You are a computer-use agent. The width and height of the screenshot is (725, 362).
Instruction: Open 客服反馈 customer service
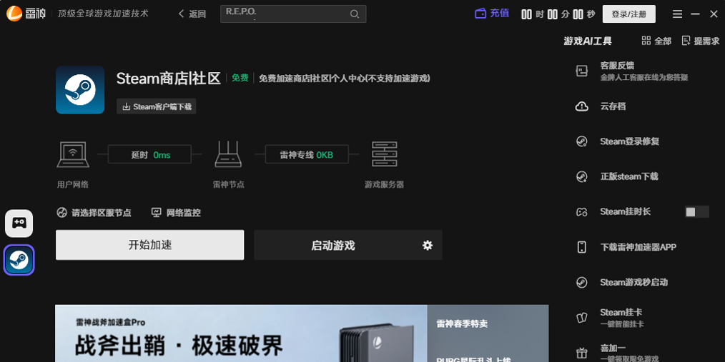click(643, 71)
